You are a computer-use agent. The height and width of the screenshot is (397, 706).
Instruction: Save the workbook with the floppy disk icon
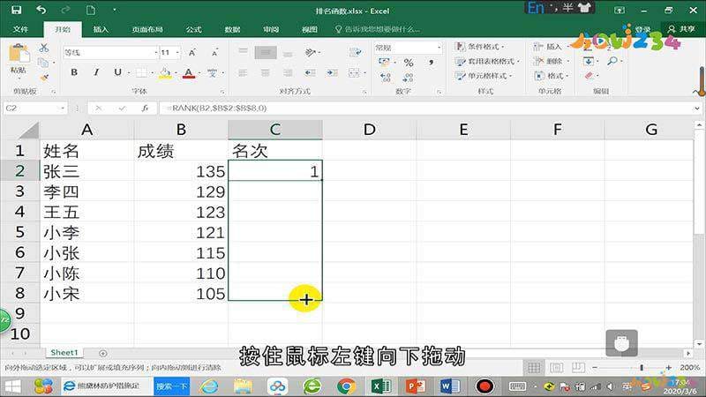(x=16, y=10)
